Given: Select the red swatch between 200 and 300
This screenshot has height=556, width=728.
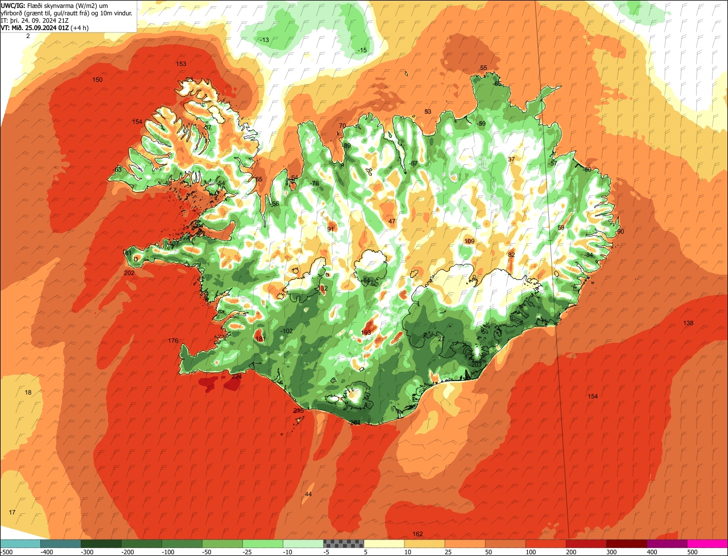Looking at the screenshot, I should click(x=586, y=543).
